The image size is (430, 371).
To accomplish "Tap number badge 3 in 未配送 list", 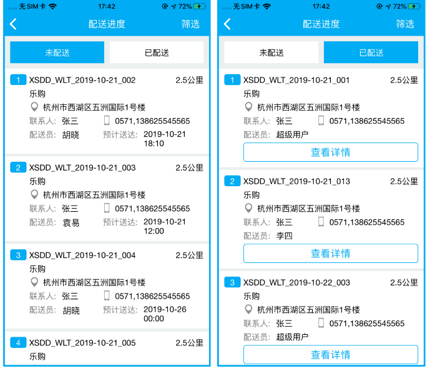I will click(x=18, y=255).
